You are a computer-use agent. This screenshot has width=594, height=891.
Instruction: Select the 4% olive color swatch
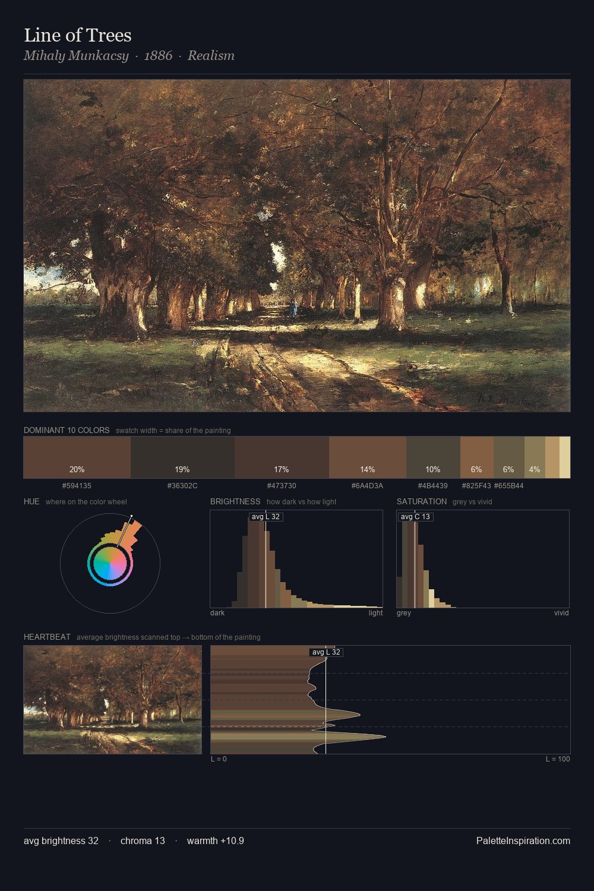535,457
